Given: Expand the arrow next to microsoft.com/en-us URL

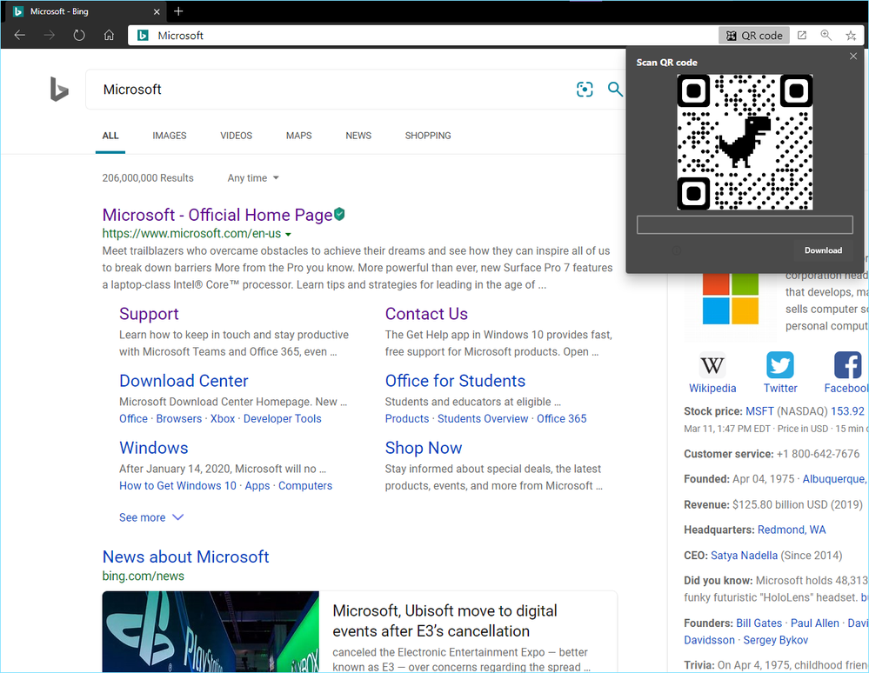Looking at the screenshot, I should tap(288, 234).
